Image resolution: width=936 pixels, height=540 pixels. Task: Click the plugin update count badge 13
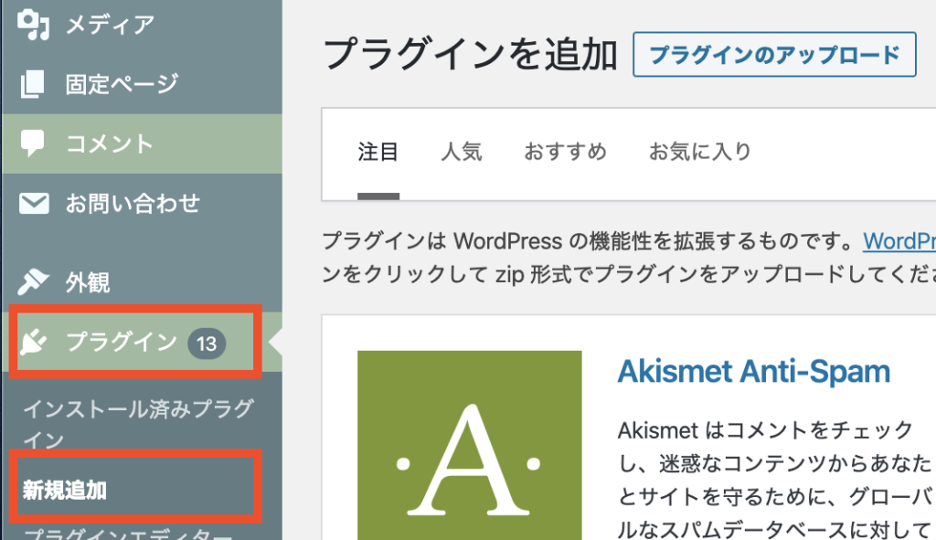207,343
